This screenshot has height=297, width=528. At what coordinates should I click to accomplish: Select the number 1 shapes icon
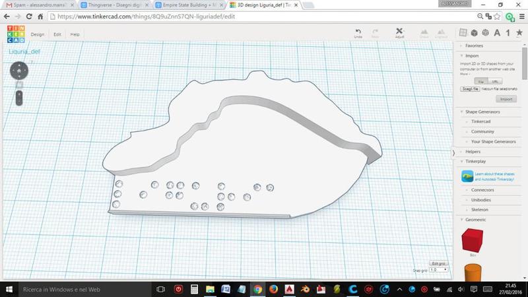coord(508,32)
